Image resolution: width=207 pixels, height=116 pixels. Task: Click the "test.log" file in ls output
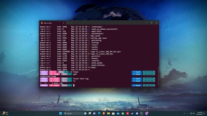click(58, 83)
